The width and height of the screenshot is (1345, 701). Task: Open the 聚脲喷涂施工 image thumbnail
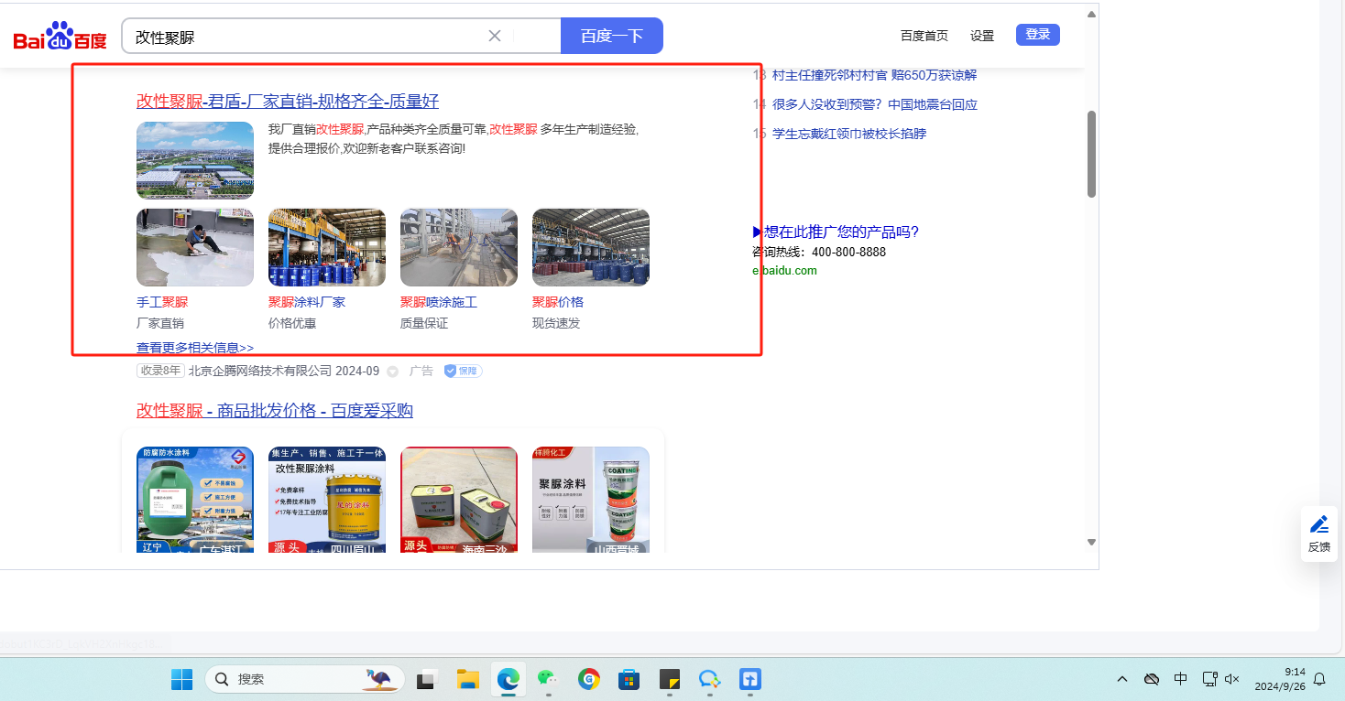click(459, 247)
